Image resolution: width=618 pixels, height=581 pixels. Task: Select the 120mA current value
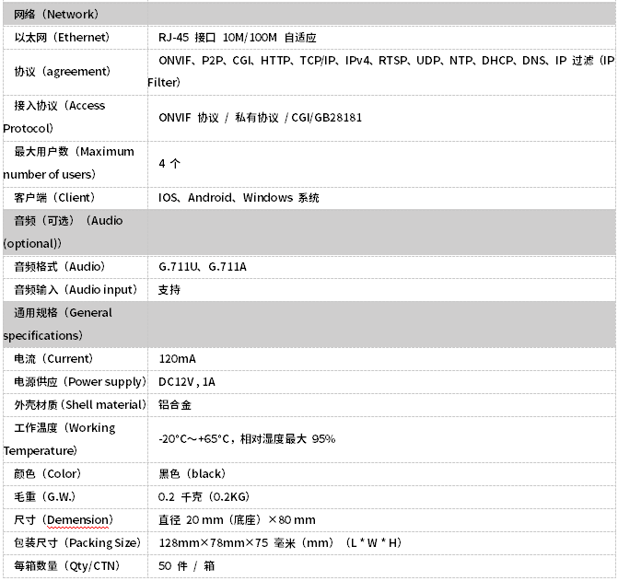click(x=177, y=359)
